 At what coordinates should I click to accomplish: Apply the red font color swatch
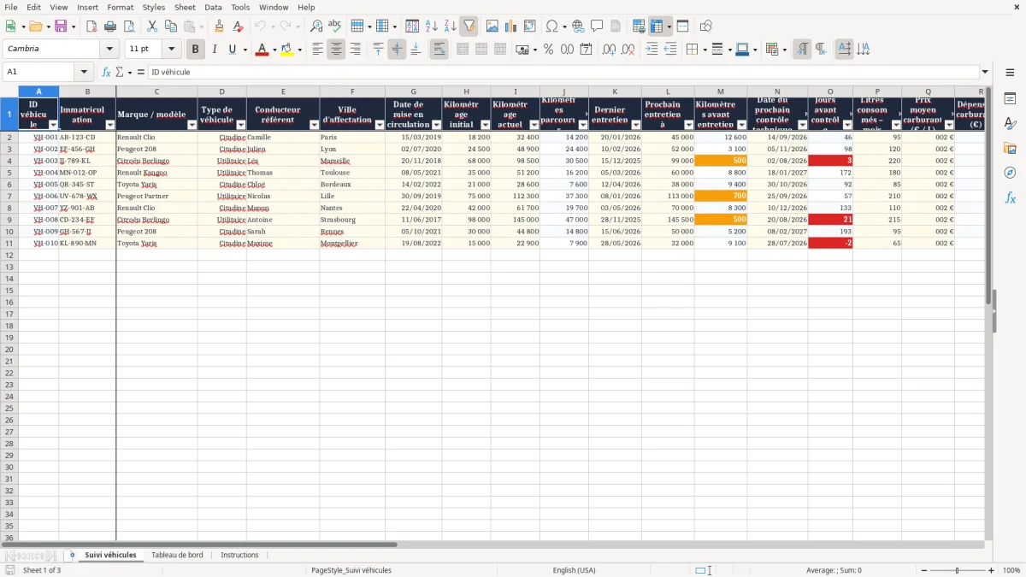[262, 49]
